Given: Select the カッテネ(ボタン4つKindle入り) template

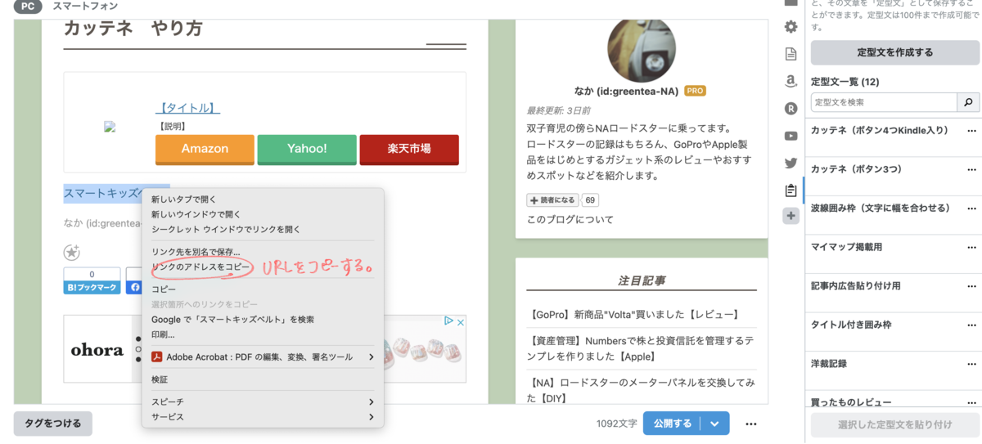Looking at the screenshot, I should tap(881, 131).
